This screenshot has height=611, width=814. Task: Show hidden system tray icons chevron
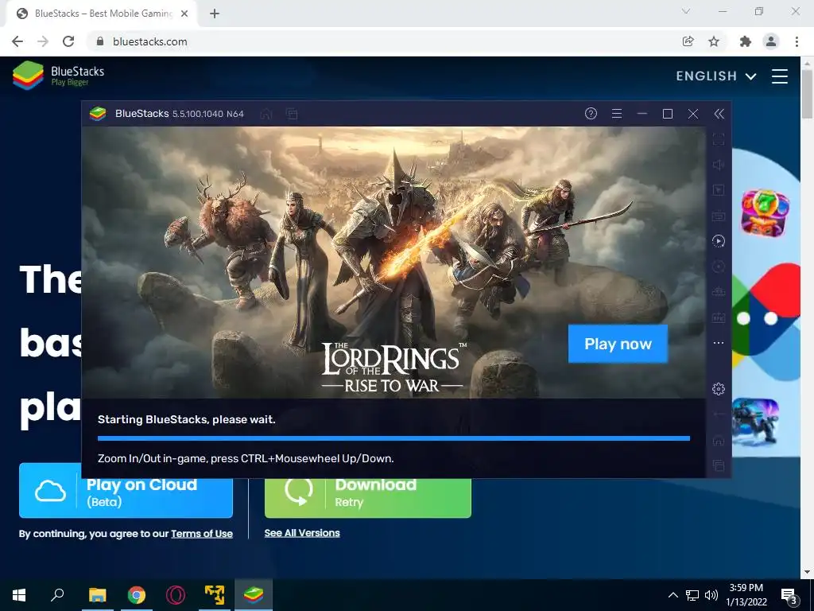point(673,595)
